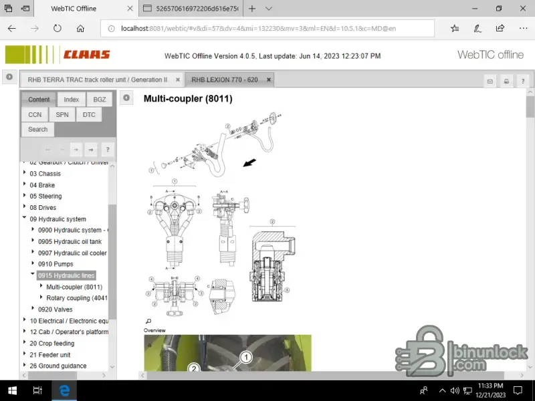Select 12 Cab / Operator's platform item

point(69,332)
